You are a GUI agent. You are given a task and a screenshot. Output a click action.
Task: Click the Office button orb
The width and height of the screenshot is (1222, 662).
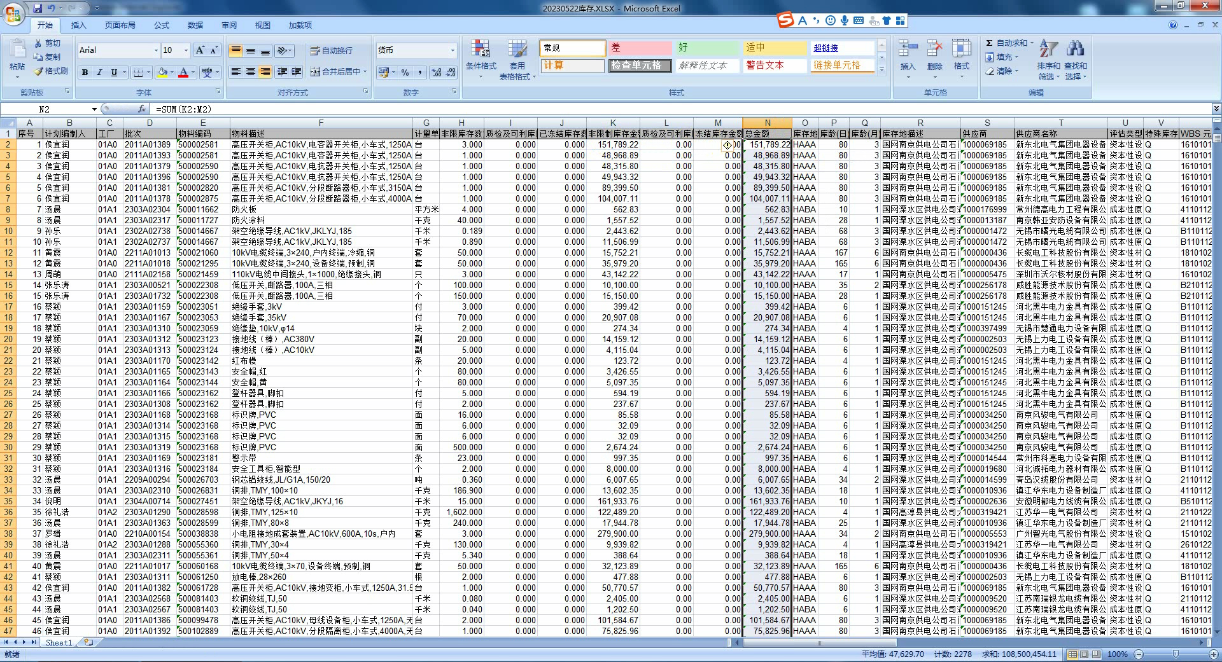click(x=14, y=14)
